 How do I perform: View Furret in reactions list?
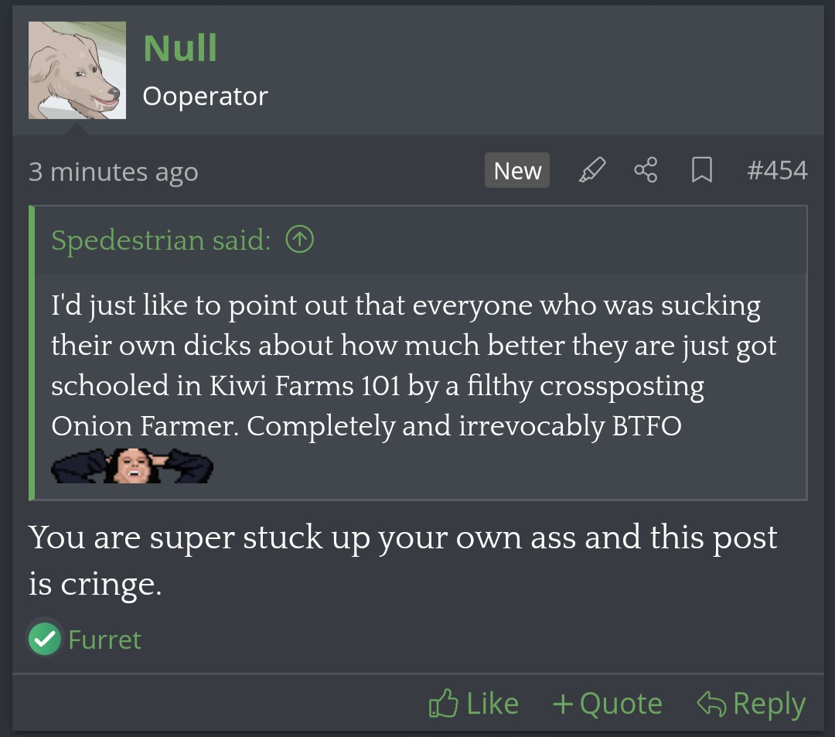pos(104,640)
